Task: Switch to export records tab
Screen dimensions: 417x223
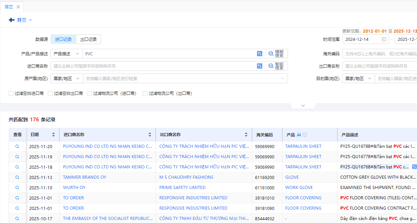Action: (88, 39)
